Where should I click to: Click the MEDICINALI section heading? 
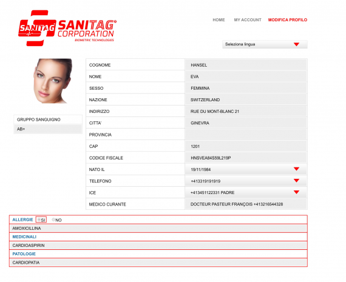pyautogui.click(x=24, y=237)
